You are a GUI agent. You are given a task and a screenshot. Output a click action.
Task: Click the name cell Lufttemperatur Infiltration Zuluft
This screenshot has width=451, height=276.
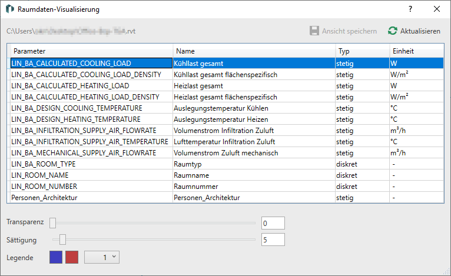point(254,142)
